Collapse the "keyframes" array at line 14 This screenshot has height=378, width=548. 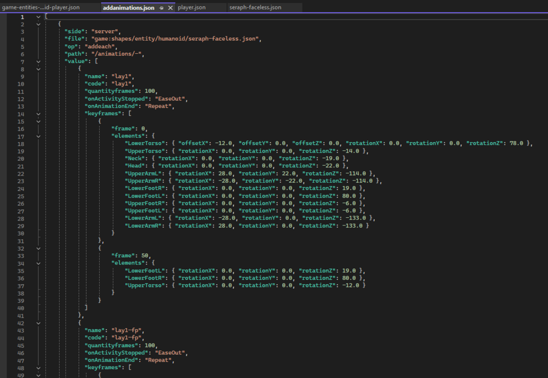tap(38, 114)
